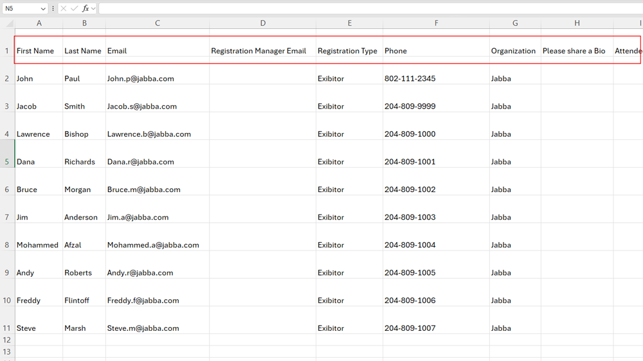643x361 pixels.
Task: Click the Select All corner triangle
Action: (x=8, y=23)
